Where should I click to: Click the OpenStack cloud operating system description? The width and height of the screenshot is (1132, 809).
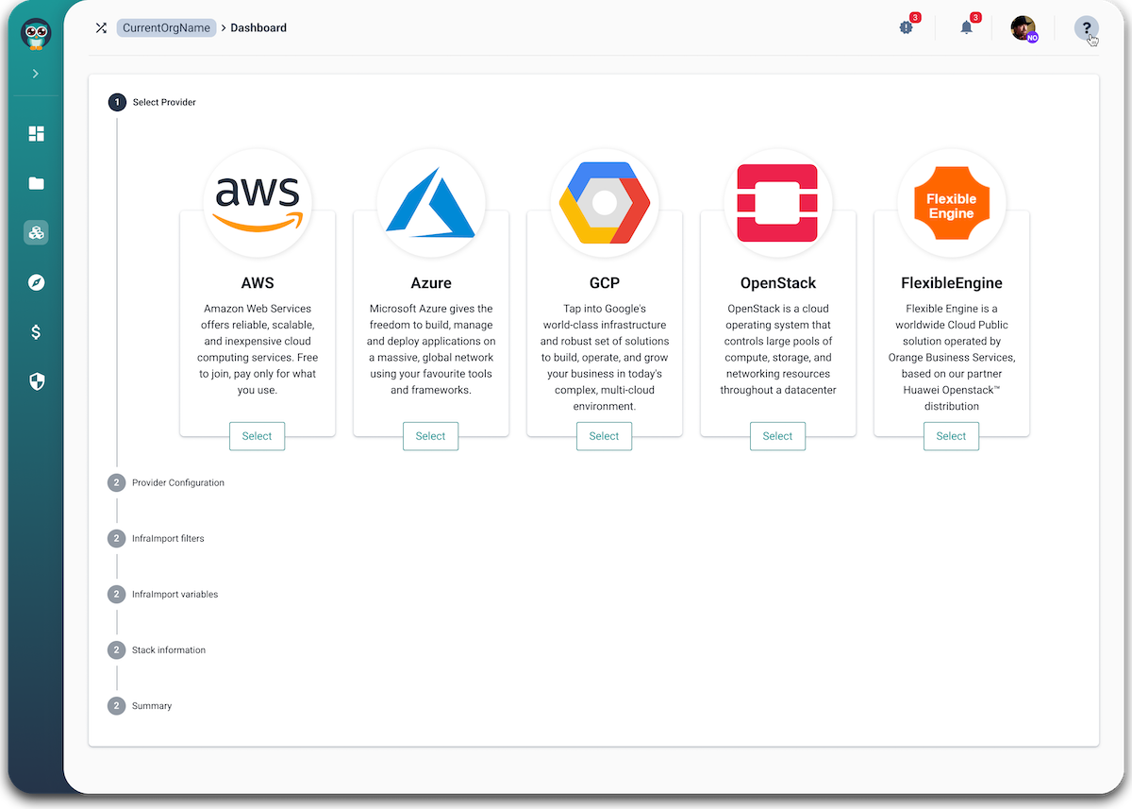(778, 349)
